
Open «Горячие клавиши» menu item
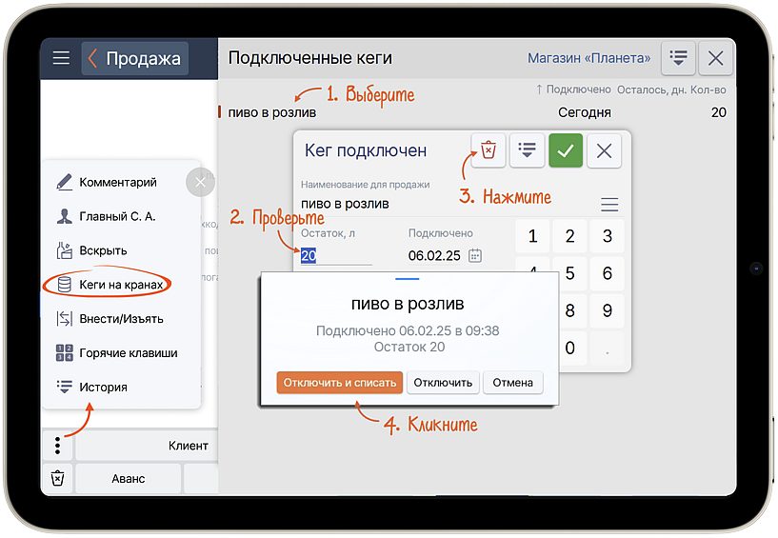click(x=128, y=353)
